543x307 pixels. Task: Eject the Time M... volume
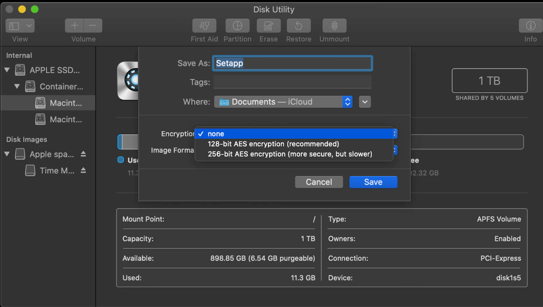[x=83, y=170]
